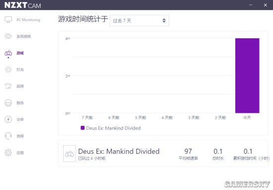Image resolution: width=273 pixels, height=190 pixels.
Task: Click the gamepad icon for 游戏
Action: coord(8,53)
